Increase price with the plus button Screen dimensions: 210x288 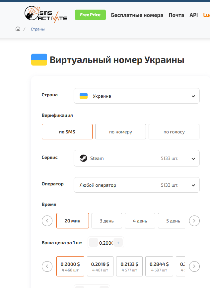[x=118, y=243]
